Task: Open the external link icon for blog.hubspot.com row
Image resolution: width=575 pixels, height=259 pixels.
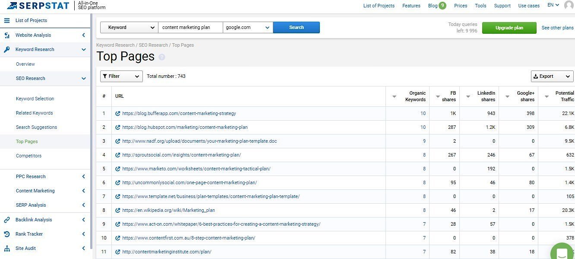Action: coord(118,127)
